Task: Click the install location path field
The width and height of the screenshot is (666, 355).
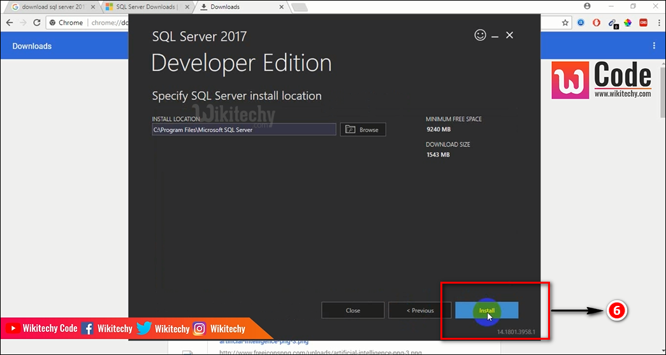Action: [243, 130]
